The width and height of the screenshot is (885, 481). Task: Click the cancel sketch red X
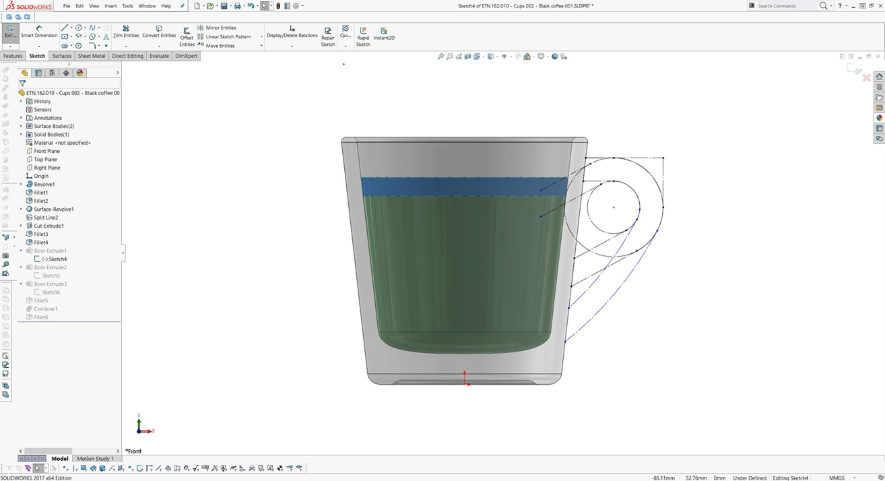click(x=867, y=77)
